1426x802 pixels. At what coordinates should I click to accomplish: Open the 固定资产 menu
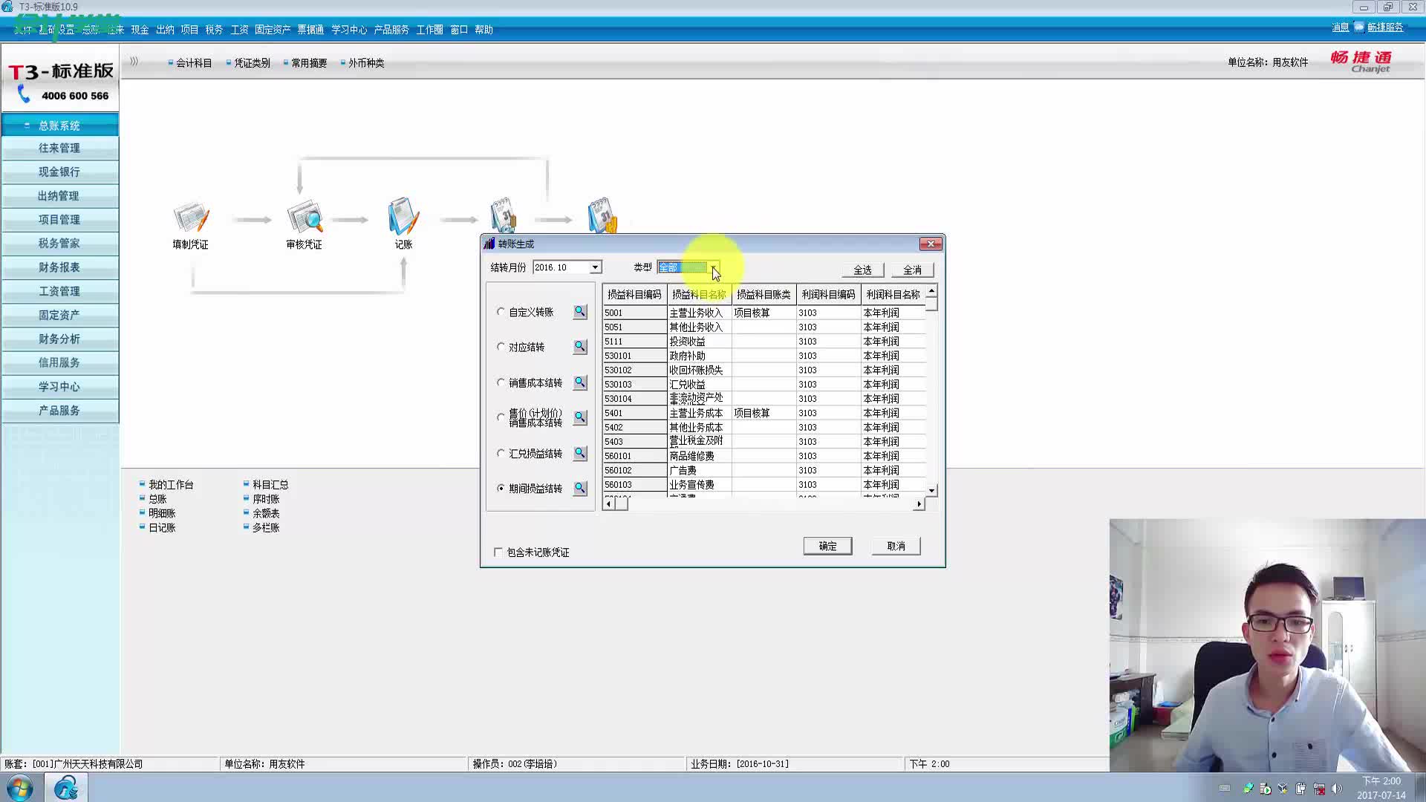(x=272, y=30)
